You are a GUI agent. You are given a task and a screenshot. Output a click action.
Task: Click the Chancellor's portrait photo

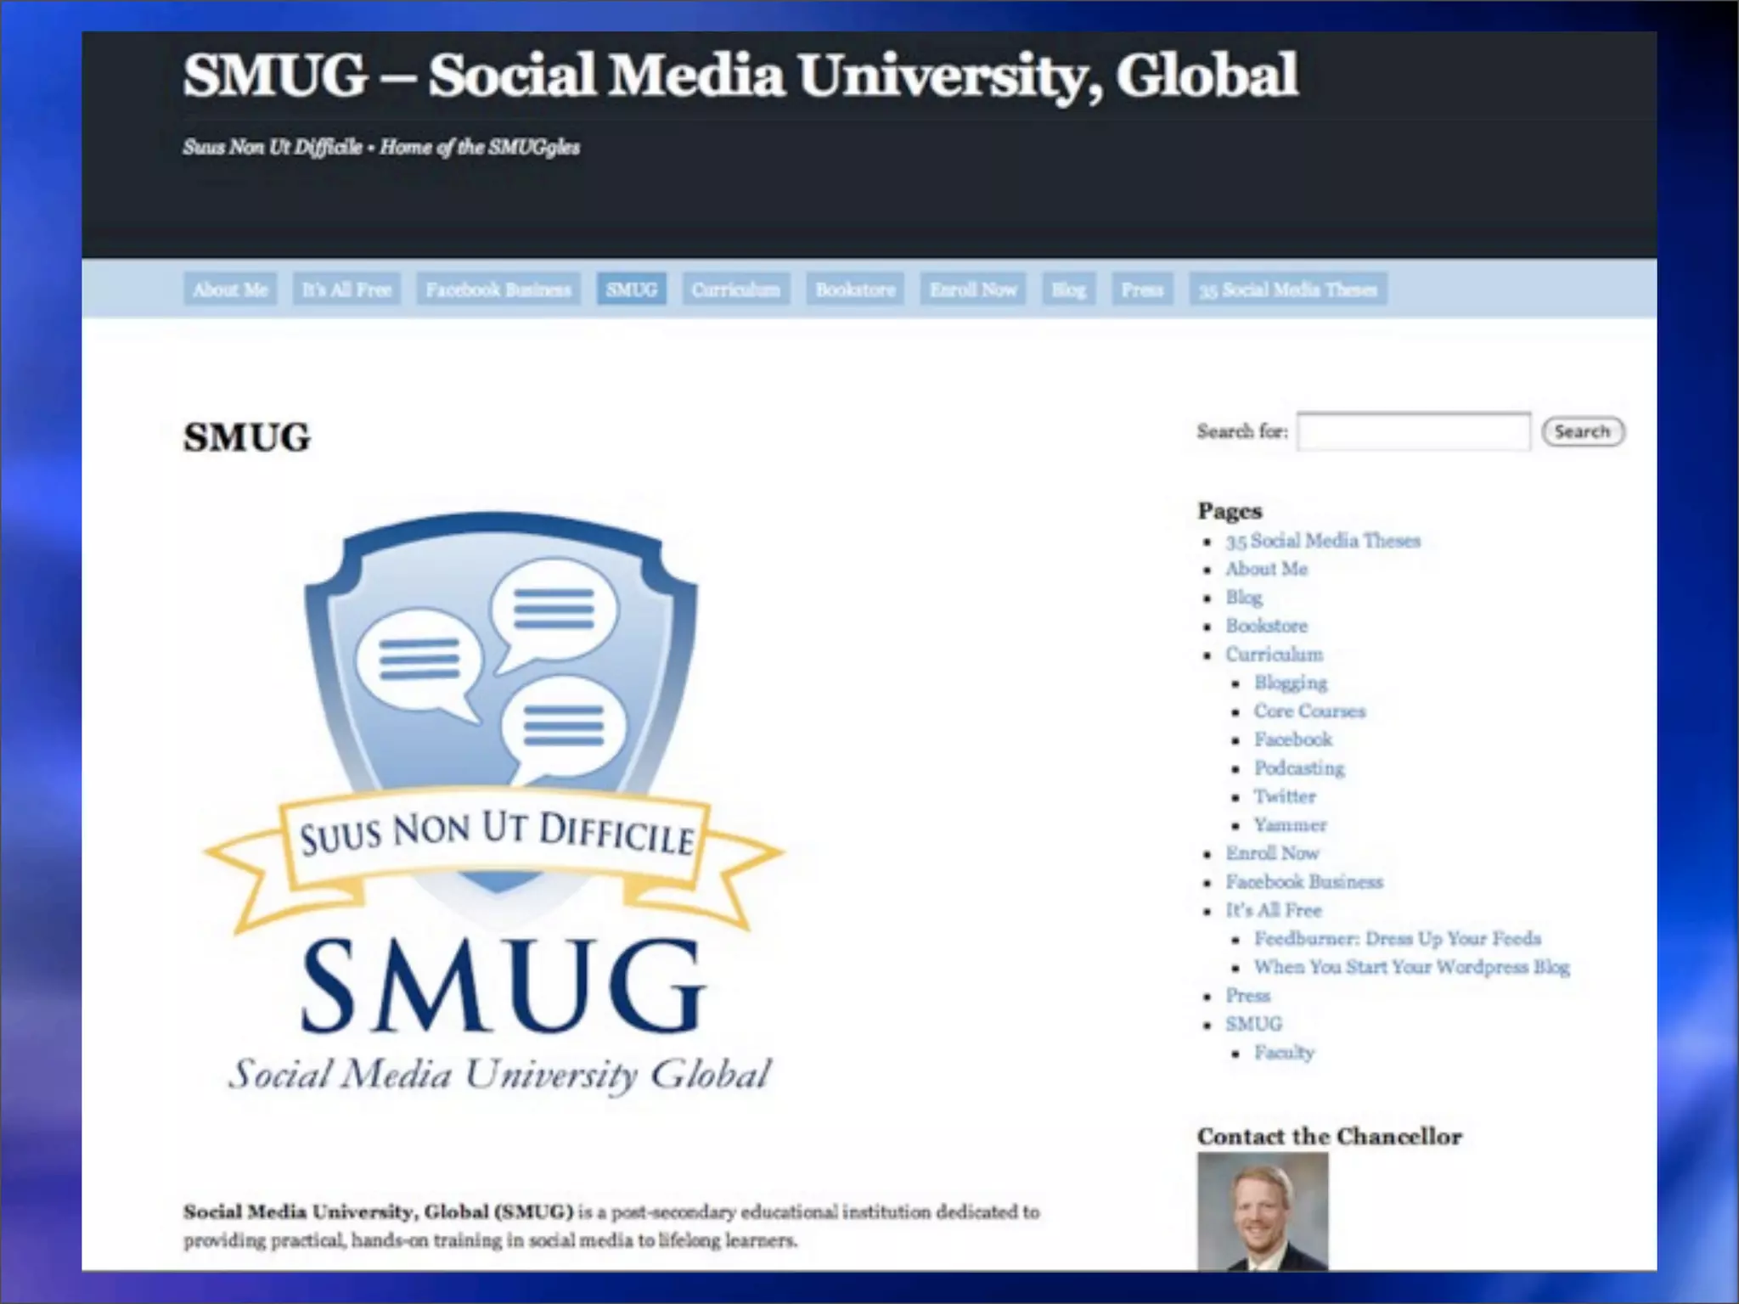click(x=1262, y=1211)
